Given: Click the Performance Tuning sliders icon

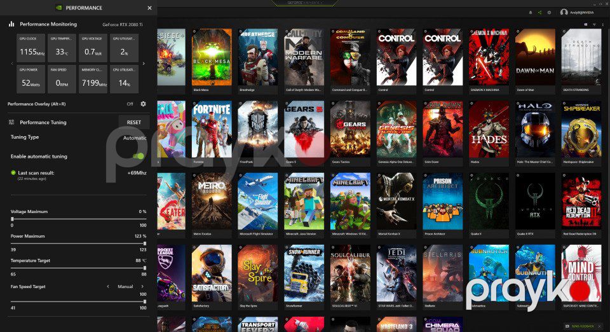Looking at the screenshot, I should (x=11, y=122).
